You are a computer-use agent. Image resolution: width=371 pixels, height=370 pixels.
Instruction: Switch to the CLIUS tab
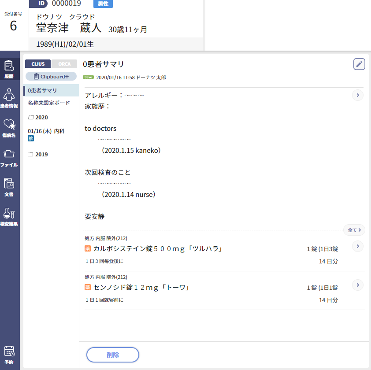[38, 64]
